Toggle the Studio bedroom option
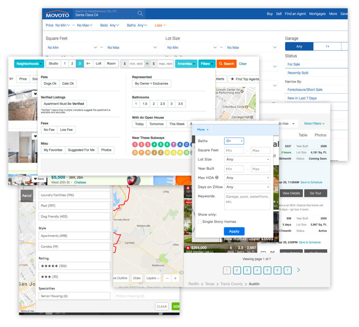The width and height of the screenshot is (359, 327). click(x=53, y=64)
